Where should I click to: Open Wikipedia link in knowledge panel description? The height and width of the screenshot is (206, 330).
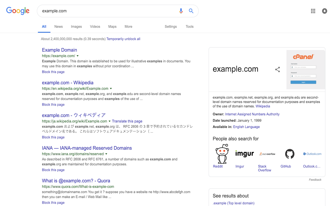point(263,106)
